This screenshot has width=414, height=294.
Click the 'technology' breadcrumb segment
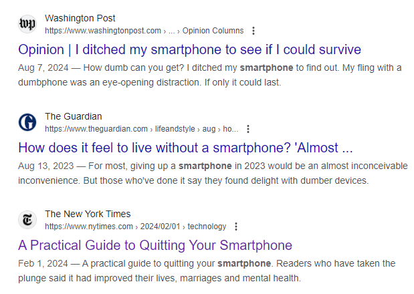(x=207, y=227)
